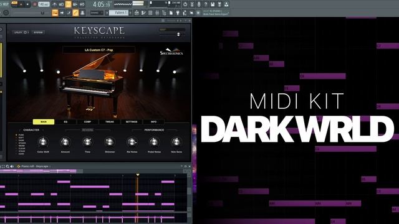Click the piano roll speaker preview icon
The image size is (399, 224).
point(12,166)
